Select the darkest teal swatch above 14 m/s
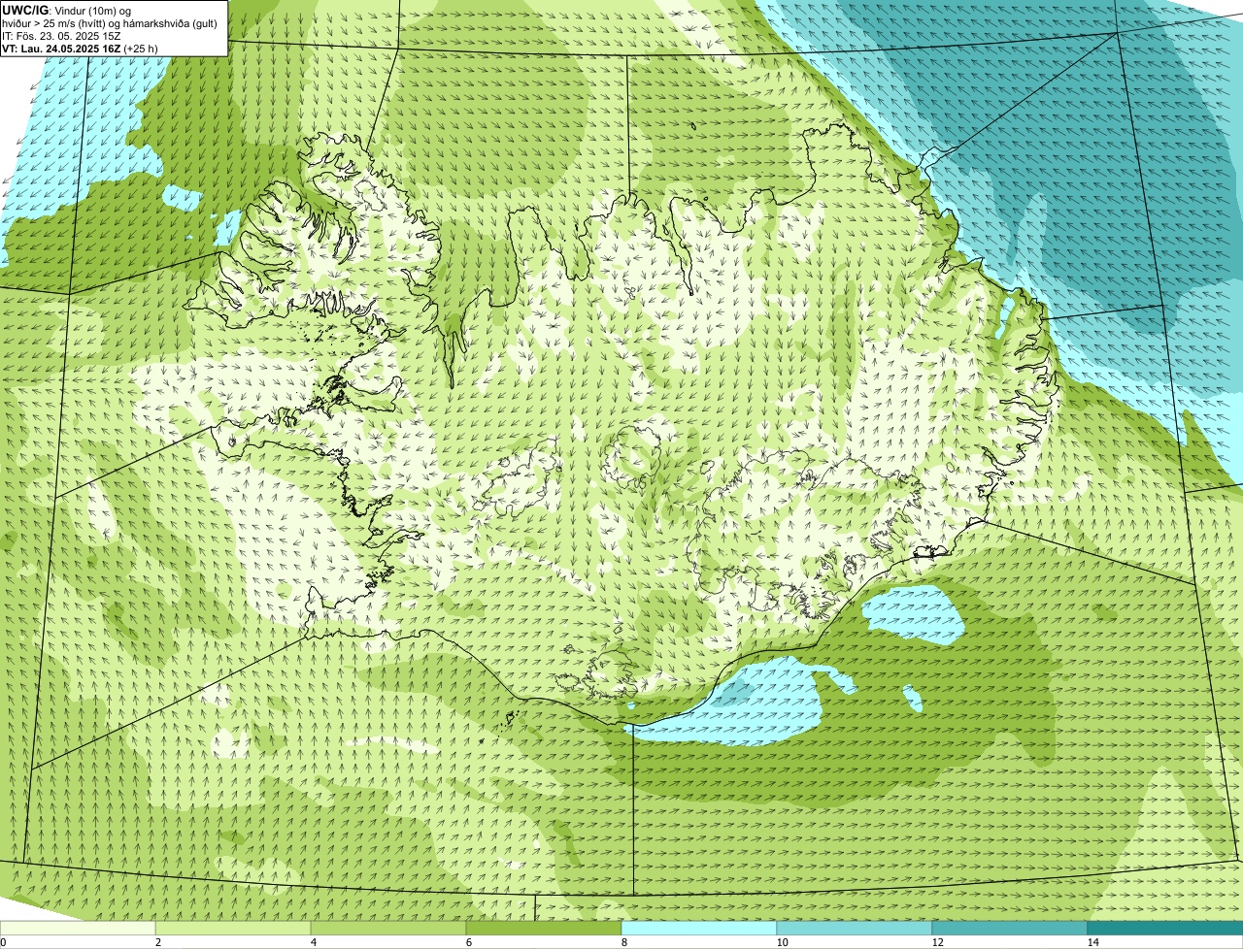Image resolution: width=1243 pixels, height=949 pixels. click(1165, 928)
